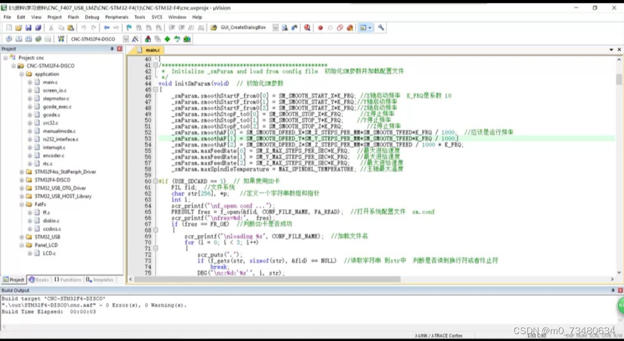The width and height of the screenshot is (624, 341).
Task: Switch to the Functions tab
Action: click(68, 280)
